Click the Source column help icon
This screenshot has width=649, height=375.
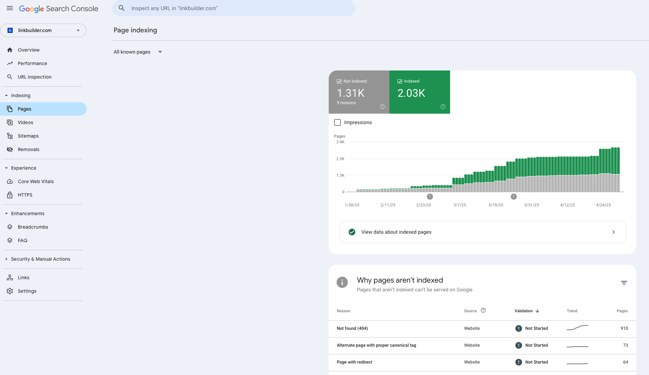coord(483,310)
